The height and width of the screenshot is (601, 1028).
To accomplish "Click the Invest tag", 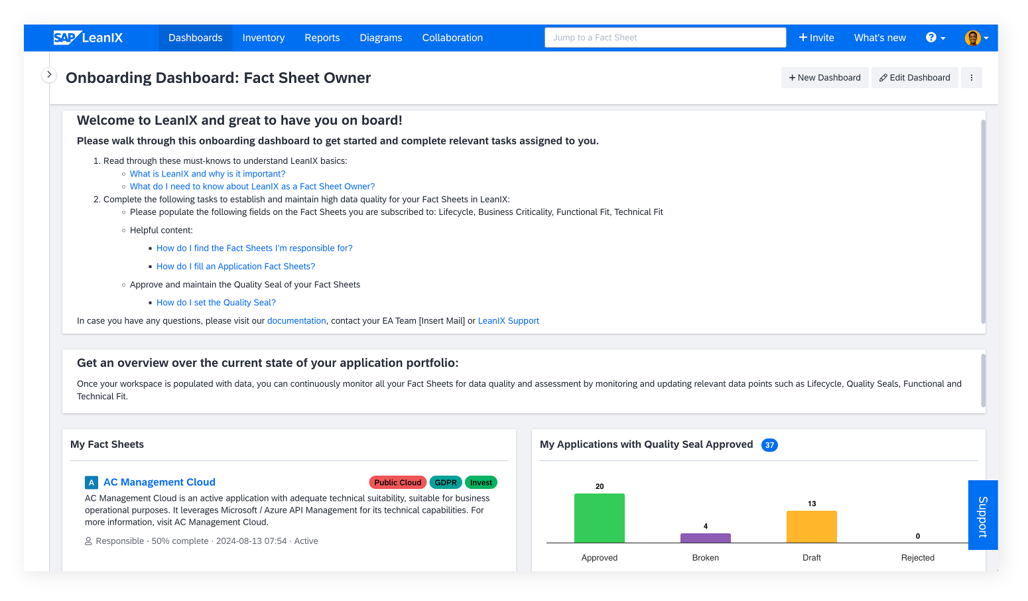I will tap(481, 483).
